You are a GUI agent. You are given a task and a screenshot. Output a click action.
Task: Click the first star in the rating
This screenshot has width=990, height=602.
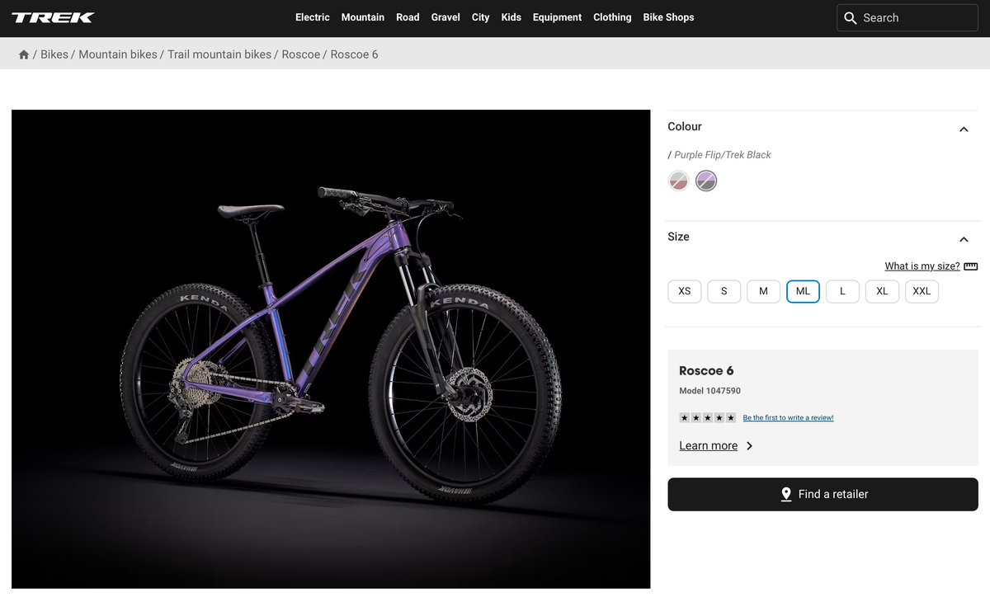tap(684, 417)
